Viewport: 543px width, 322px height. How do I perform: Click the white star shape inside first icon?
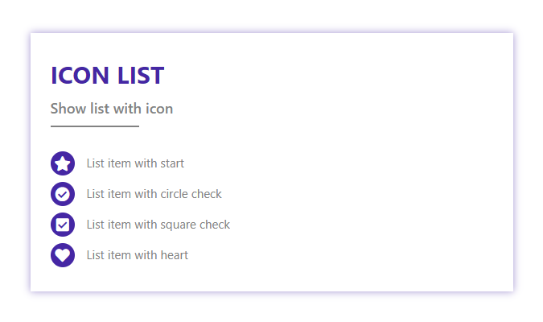click(x=63, y=163)
